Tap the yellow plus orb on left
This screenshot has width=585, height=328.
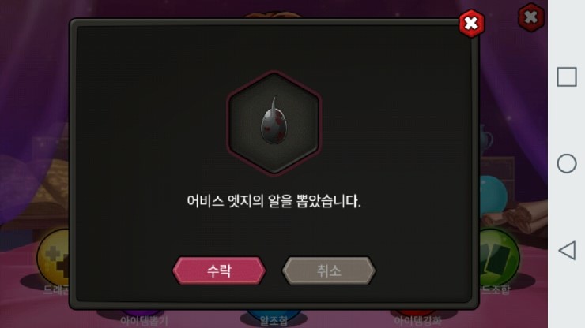pos(53,257)
